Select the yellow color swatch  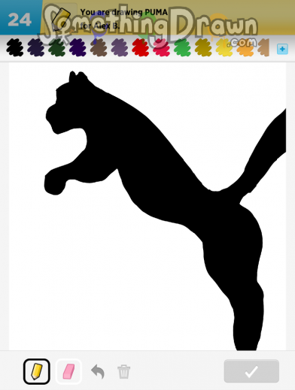pos(224,47)
